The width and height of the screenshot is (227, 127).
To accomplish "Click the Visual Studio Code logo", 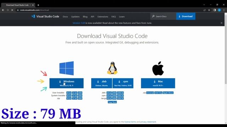I will tap(45, 17).
